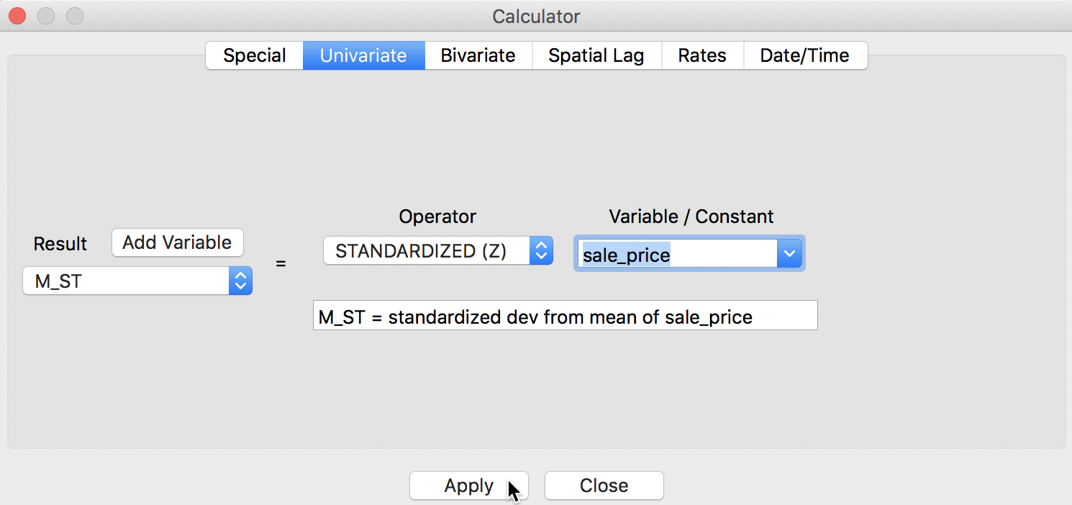Go to the Spatial Lag tab

[596, 55]
